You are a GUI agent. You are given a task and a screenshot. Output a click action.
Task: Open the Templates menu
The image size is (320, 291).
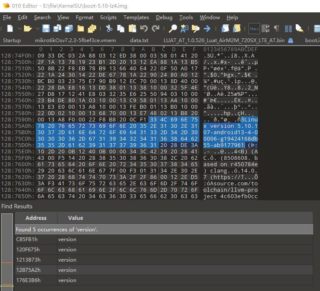point(136,17)
